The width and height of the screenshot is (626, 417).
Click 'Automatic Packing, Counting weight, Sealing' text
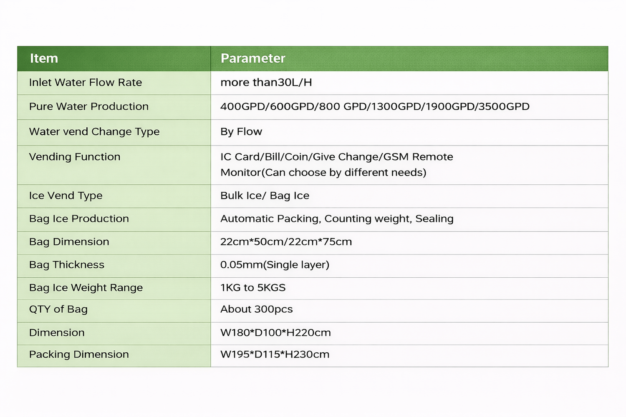click(x=337, y=219)
